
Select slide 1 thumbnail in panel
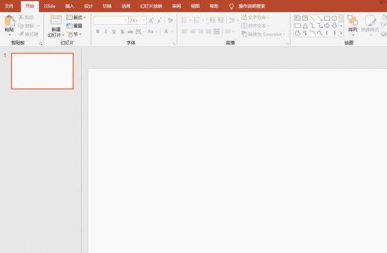click(42, 71)
